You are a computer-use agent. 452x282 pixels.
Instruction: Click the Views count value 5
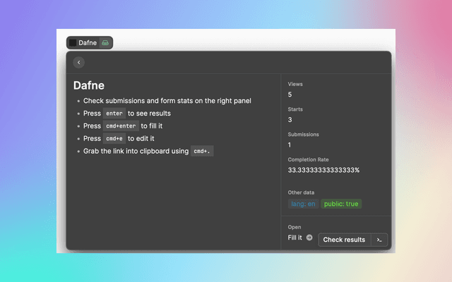(290, 94)
